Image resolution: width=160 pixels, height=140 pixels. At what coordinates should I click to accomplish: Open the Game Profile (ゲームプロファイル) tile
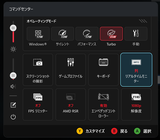(70, 70)
